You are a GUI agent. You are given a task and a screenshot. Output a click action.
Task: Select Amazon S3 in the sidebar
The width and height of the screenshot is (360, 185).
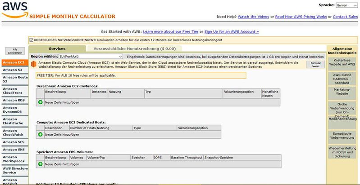15,70
